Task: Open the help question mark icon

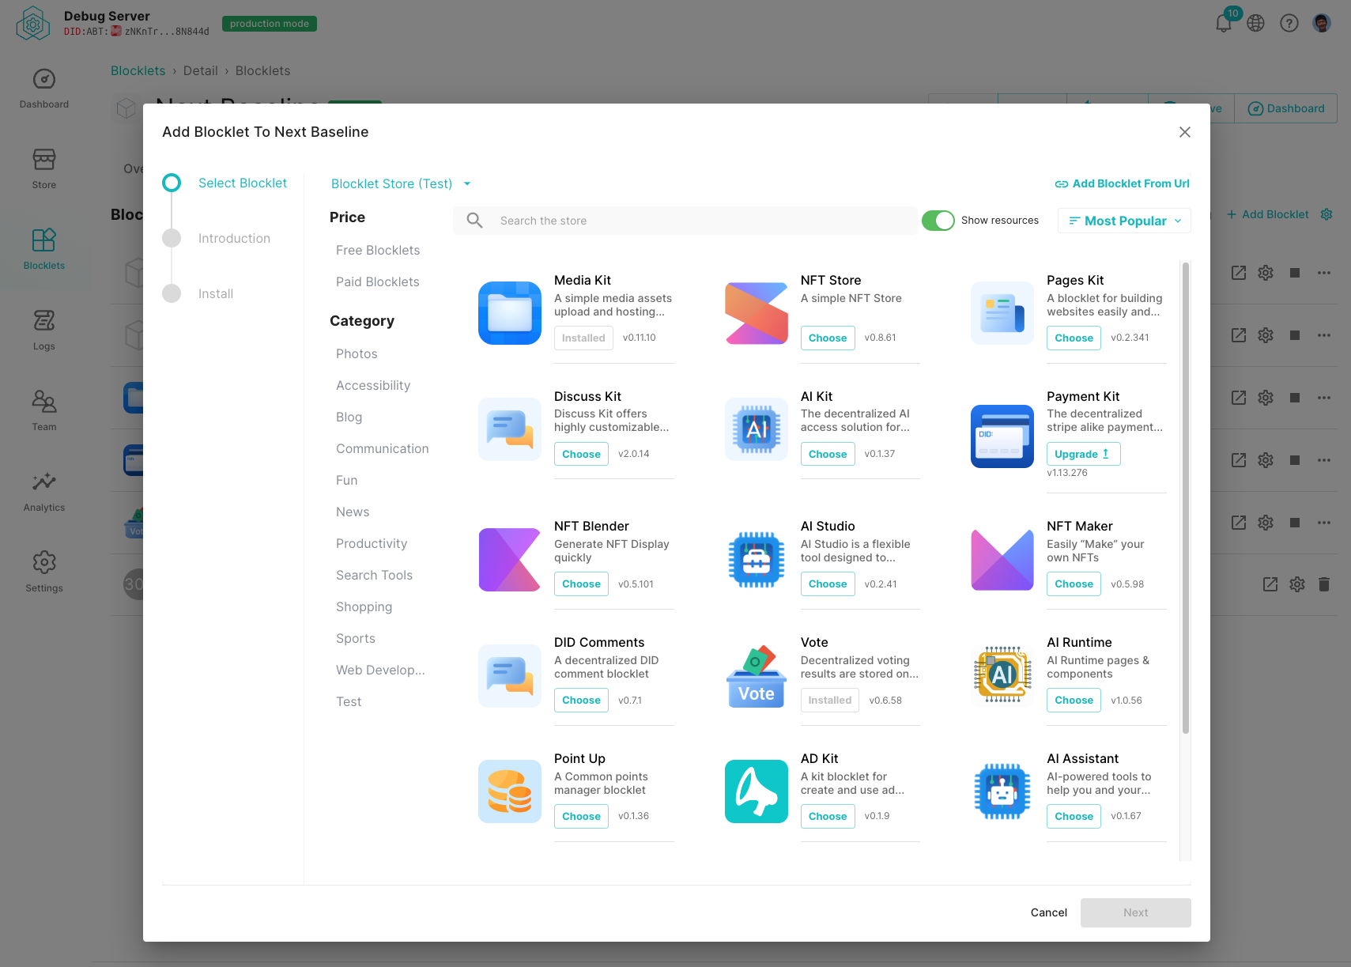Action: click(x=1289, y=23)
